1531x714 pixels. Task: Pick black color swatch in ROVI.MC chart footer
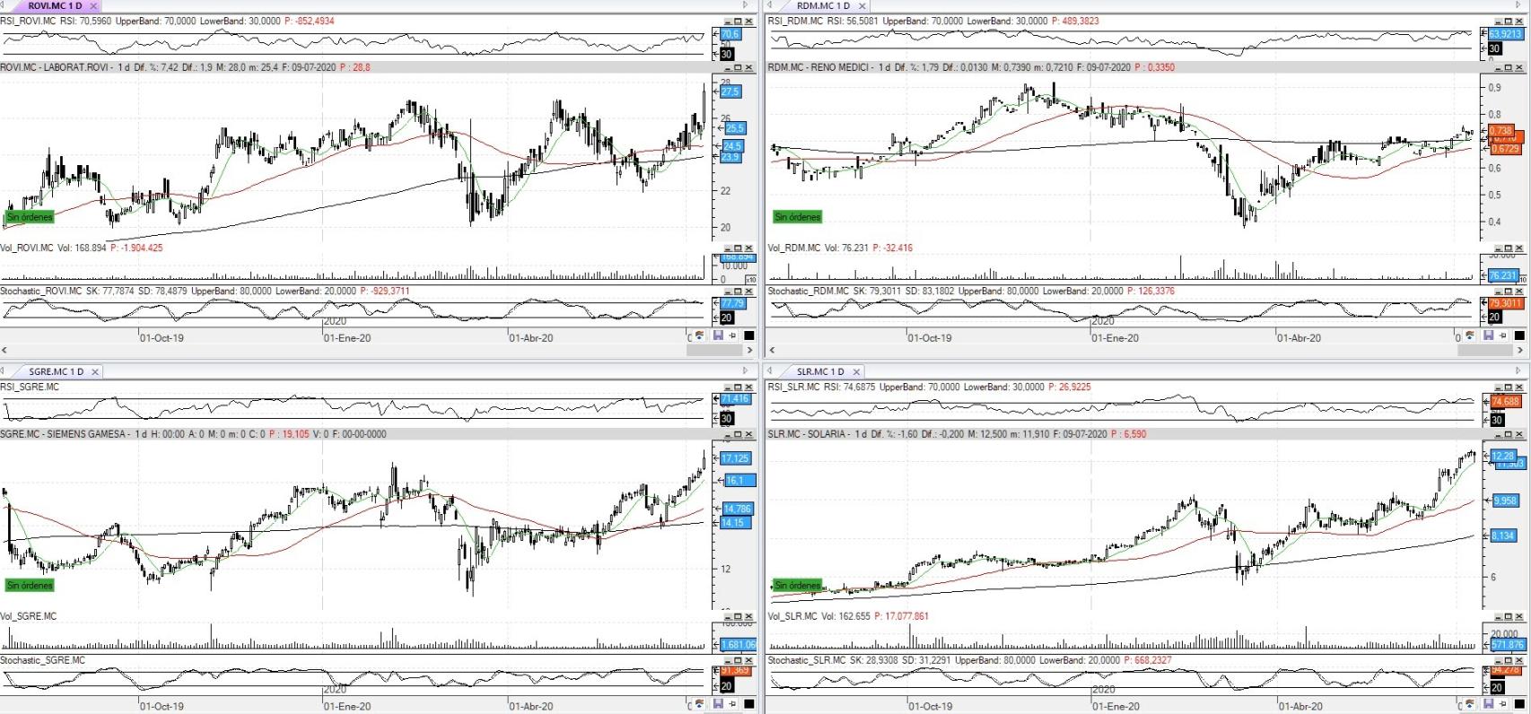click(x=749, y=335)
